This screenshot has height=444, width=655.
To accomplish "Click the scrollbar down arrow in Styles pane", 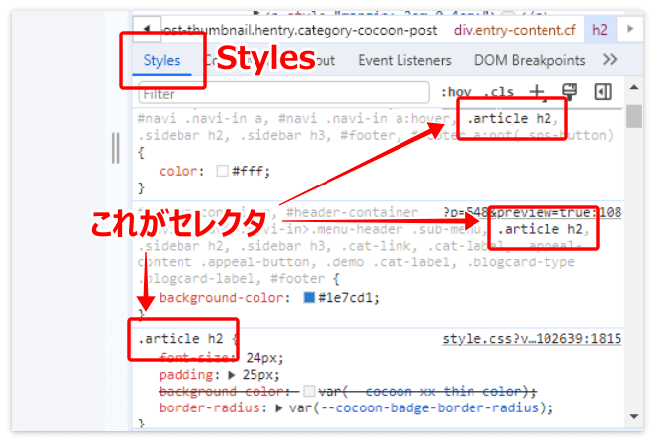I will click(634, 416).
